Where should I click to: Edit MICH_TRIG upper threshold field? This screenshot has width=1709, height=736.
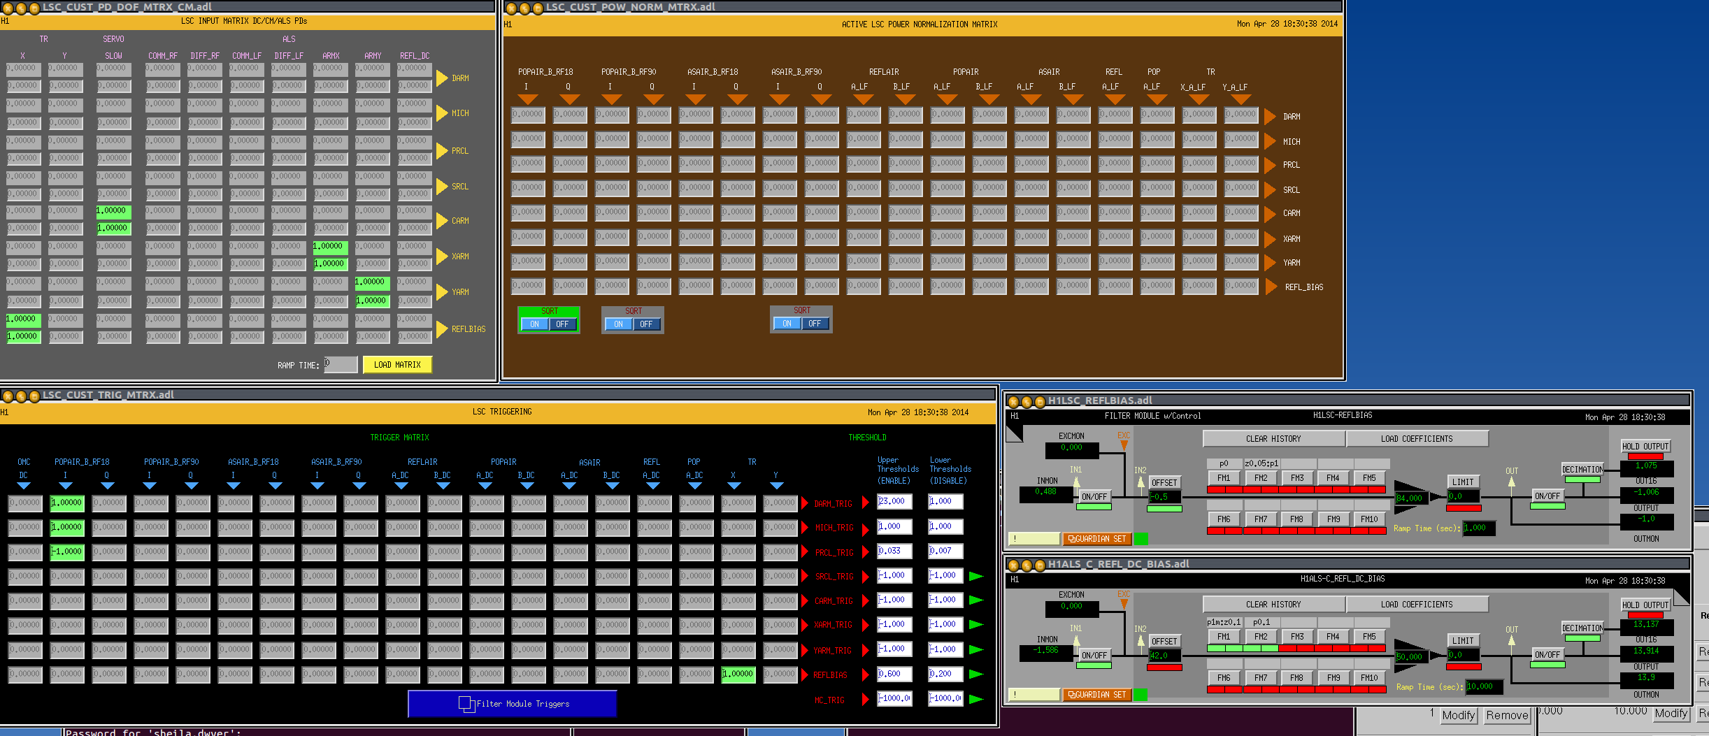tap(894, 526)
